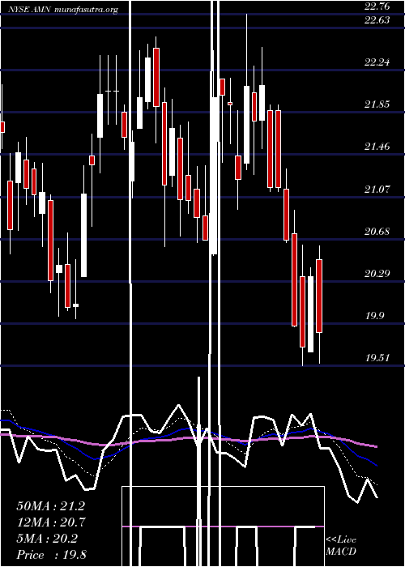The image size is (405, 567).
Task: Click the 21.07 price axis label
Action: 377,189
